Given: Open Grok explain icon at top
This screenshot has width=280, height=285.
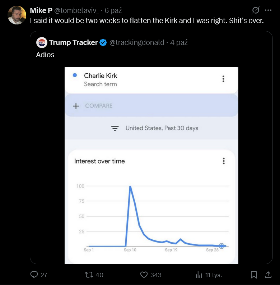Looking at the screenshot, I should (256, 10).
